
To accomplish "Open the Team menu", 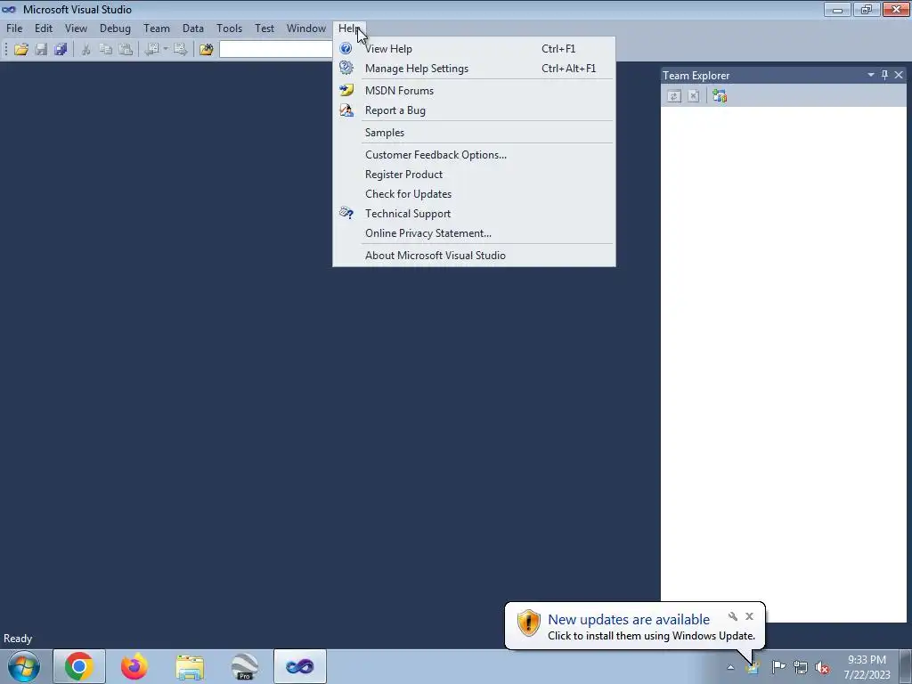I will point(157,28).
